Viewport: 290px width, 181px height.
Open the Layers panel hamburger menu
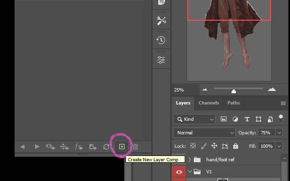tap(283, 103)
